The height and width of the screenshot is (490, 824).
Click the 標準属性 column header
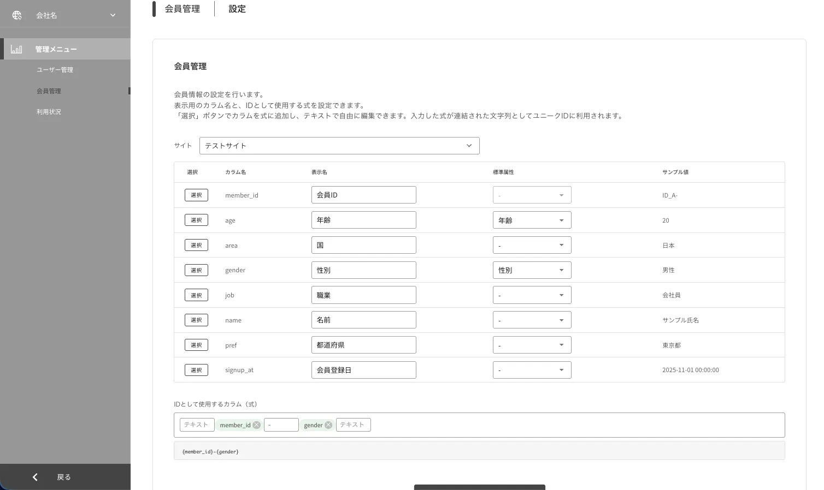(503, 172)
